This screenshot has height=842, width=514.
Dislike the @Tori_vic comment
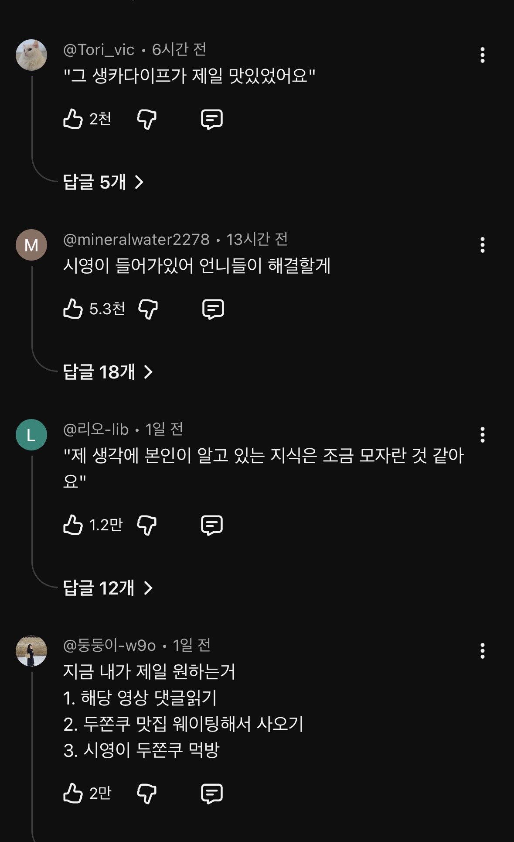point(147,119)
